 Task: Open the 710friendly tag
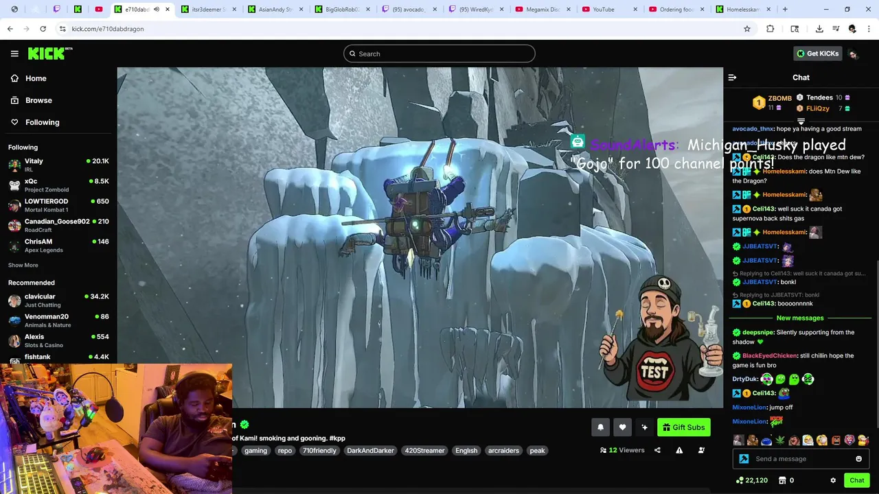point(319,451)
